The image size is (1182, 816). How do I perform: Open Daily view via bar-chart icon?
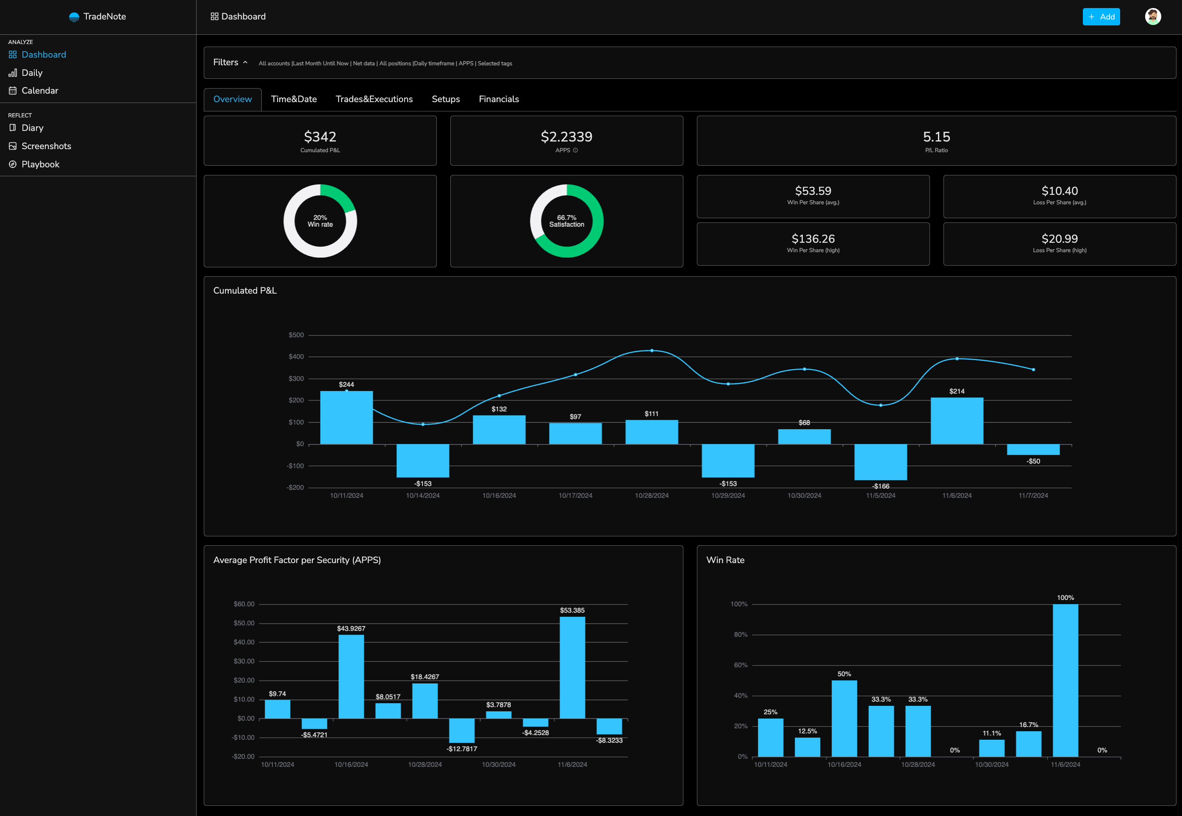click(13, 73)
